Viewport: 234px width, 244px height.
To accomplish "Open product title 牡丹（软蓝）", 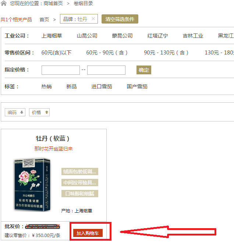I will 53,138.
